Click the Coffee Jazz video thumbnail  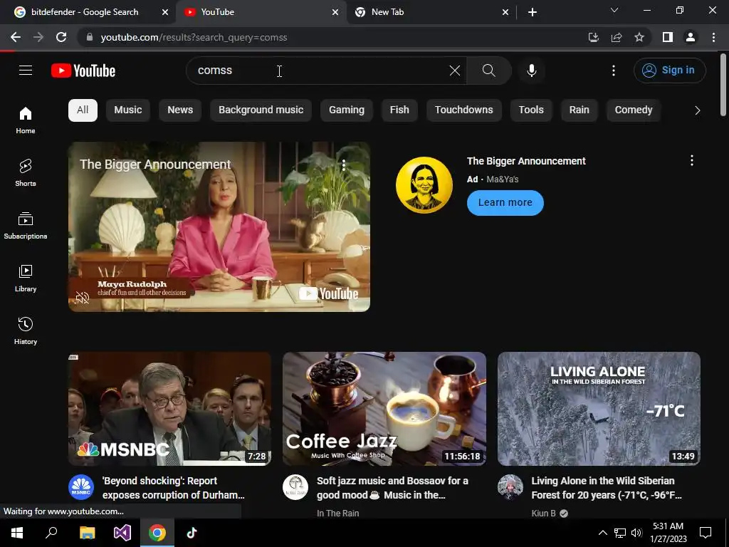(x=384, y=408)
